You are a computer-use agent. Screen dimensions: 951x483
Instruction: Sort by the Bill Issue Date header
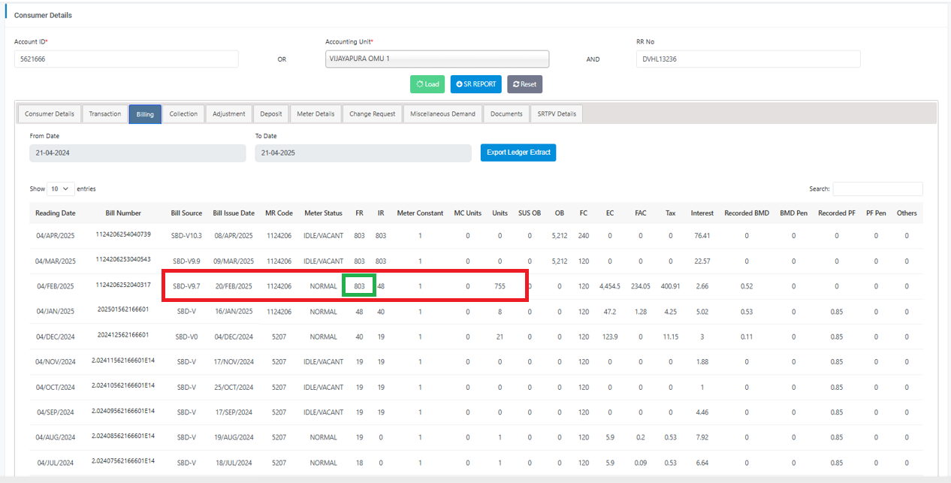click(x=234, y=213)
